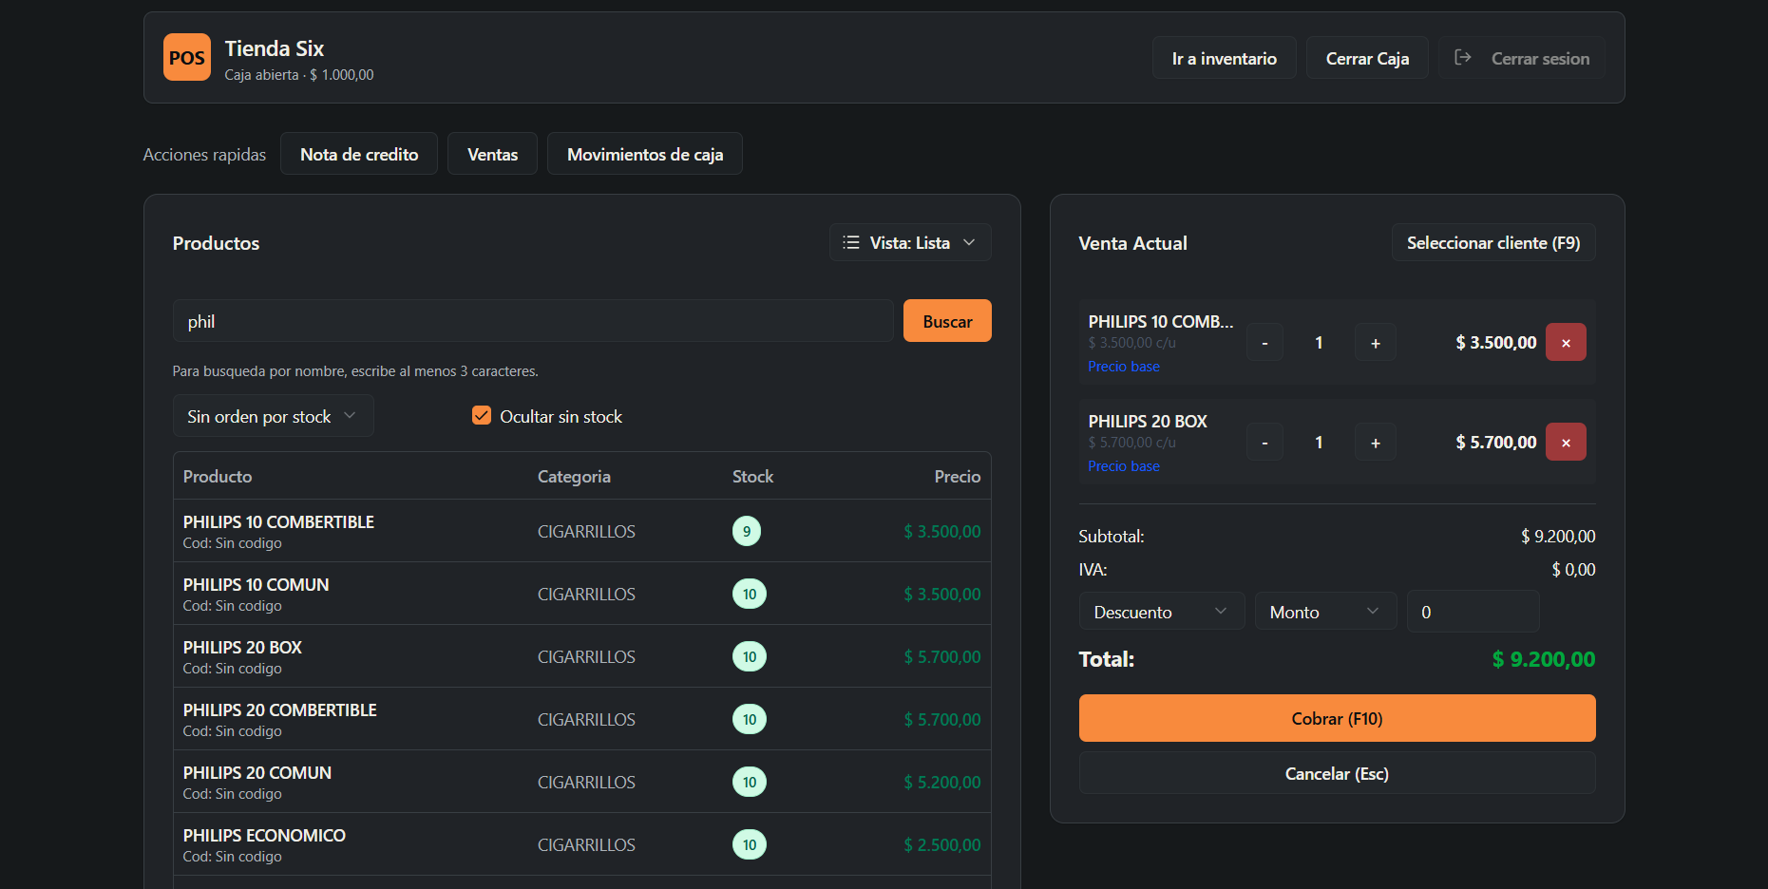Click Seleccionar cliente (F9) button
The image size is (1768, 889).
[x=1493, y=242]
